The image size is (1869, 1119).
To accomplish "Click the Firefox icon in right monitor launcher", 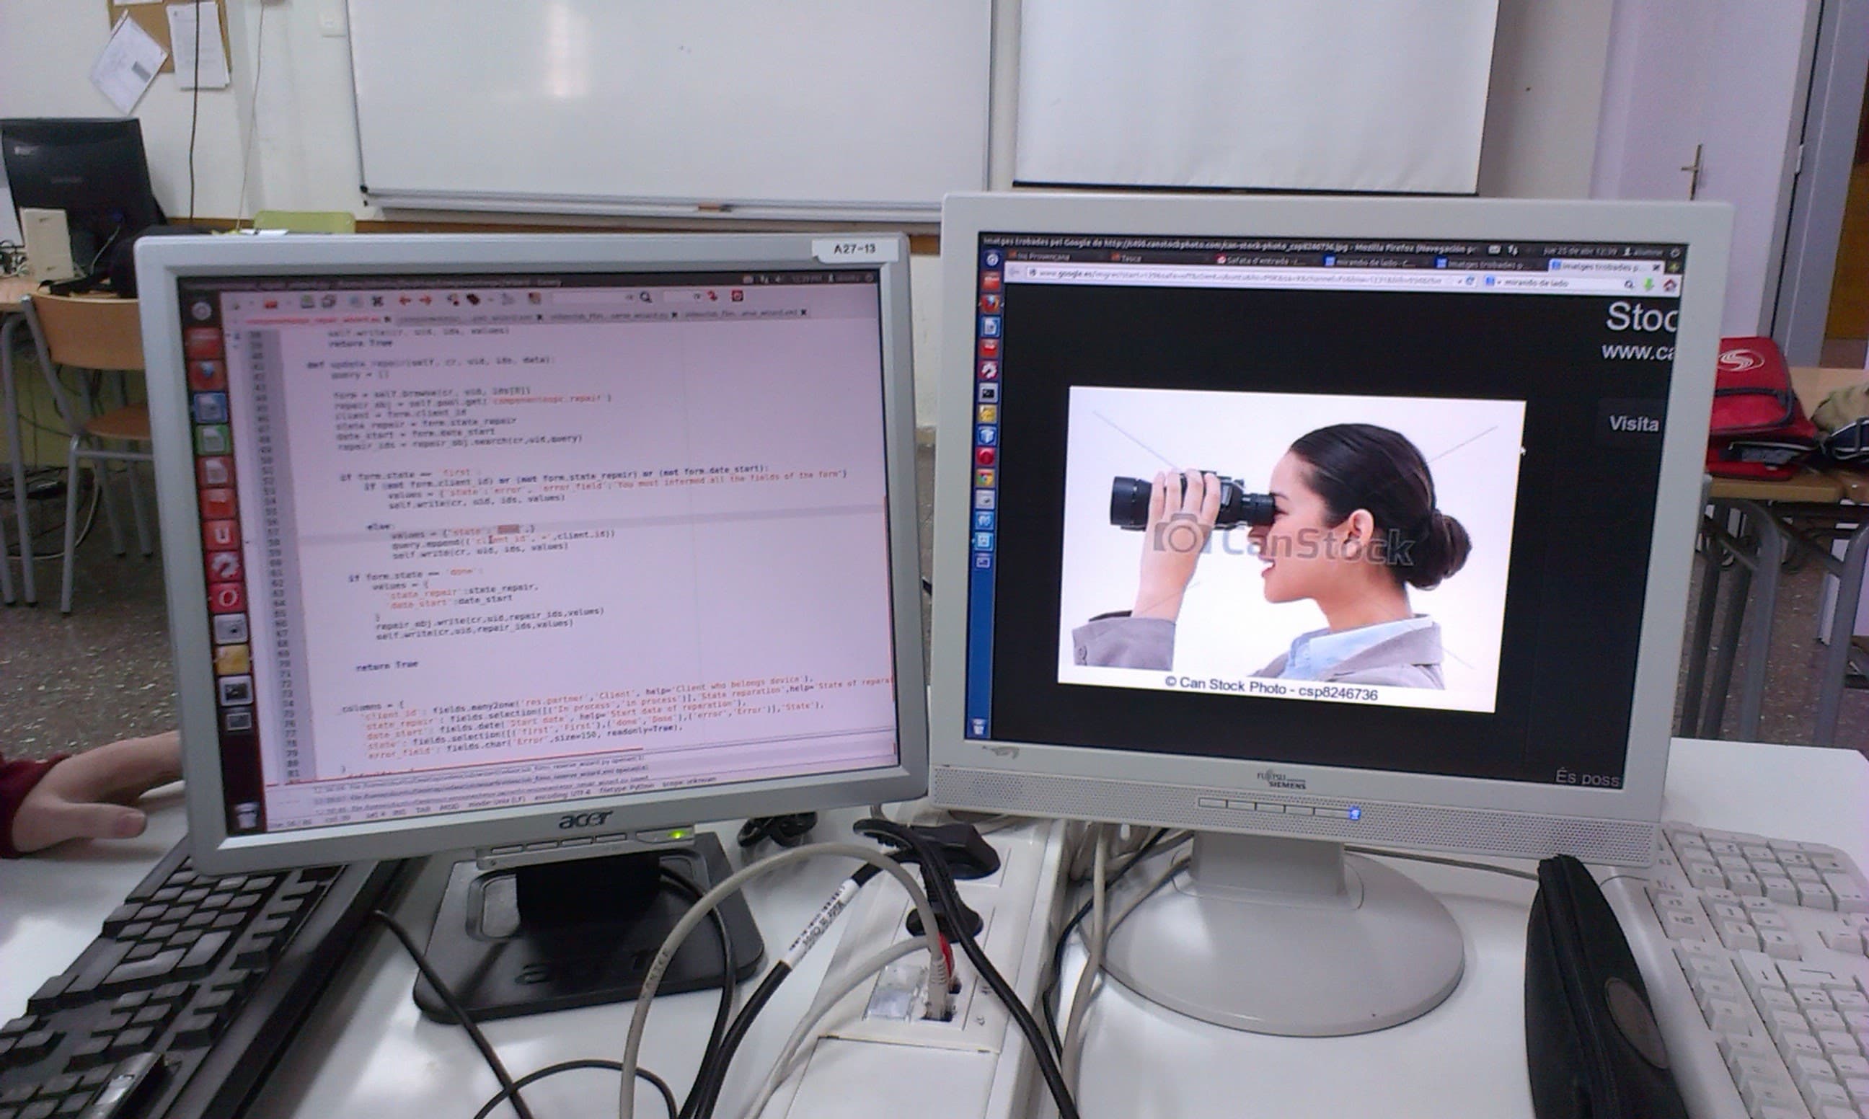I will pos(991,304).
